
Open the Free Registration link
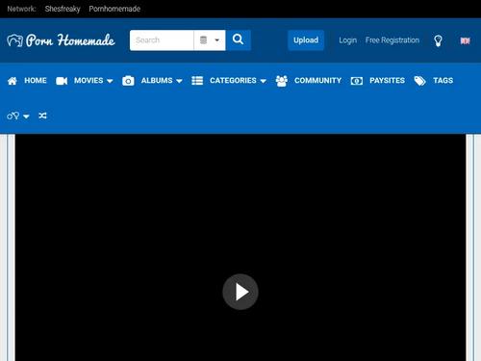point(392,40)
